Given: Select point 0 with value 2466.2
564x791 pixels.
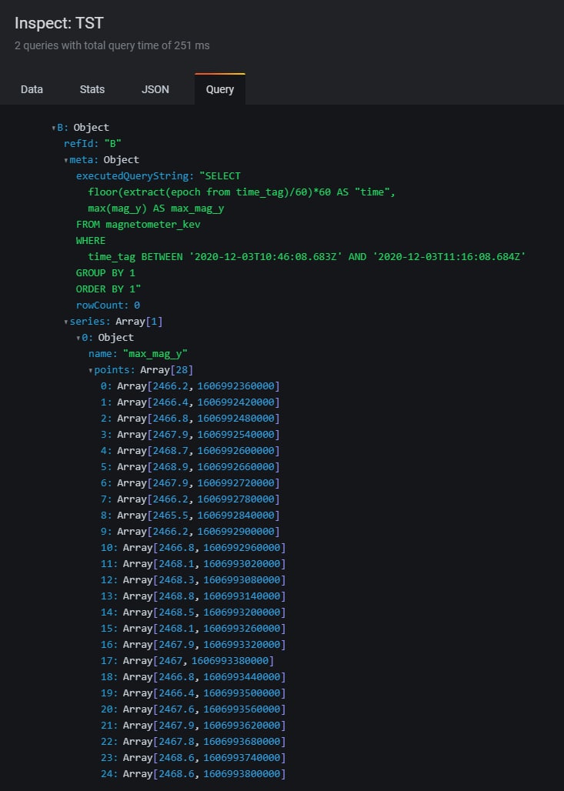Looking at the screenshot, I should [x=171, y=386].
